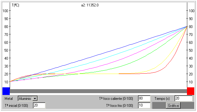Click the blue cold source block
This screenshot has width=197, height=112.
coord(6,91)
